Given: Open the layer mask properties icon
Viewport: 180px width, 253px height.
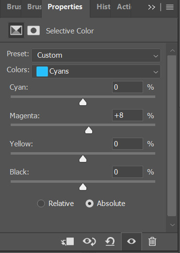Looking at the screenshot, I should (33, 31).
